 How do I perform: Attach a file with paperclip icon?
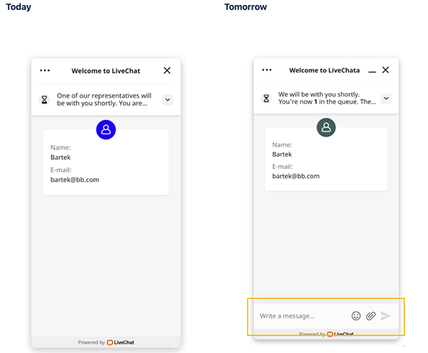[x=370, y=316]
